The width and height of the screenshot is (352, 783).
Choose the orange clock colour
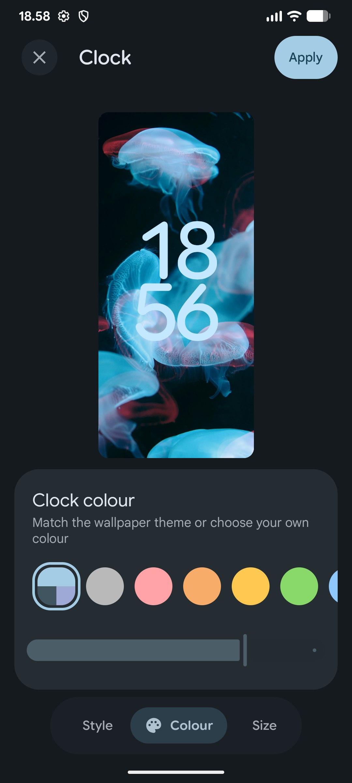tap(202, 586)
